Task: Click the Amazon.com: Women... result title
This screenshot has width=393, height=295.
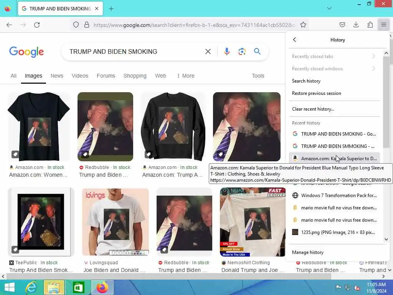Action: [38, 175]
